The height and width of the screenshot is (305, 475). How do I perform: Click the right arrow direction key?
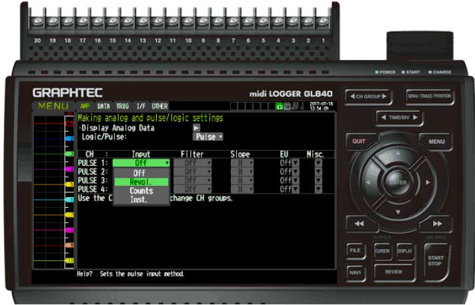click(x=428, y=182)
